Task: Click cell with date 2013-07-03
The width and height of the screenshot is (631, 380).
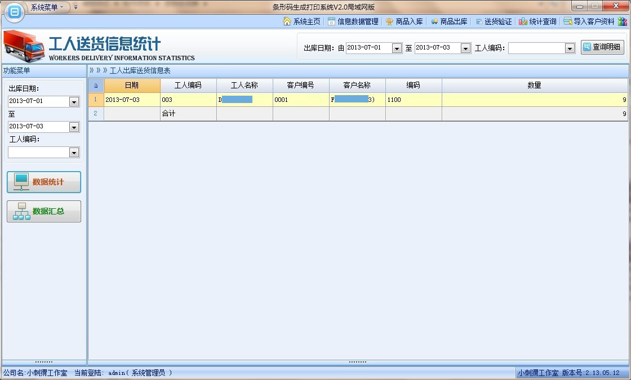Action: coord(132,100)
